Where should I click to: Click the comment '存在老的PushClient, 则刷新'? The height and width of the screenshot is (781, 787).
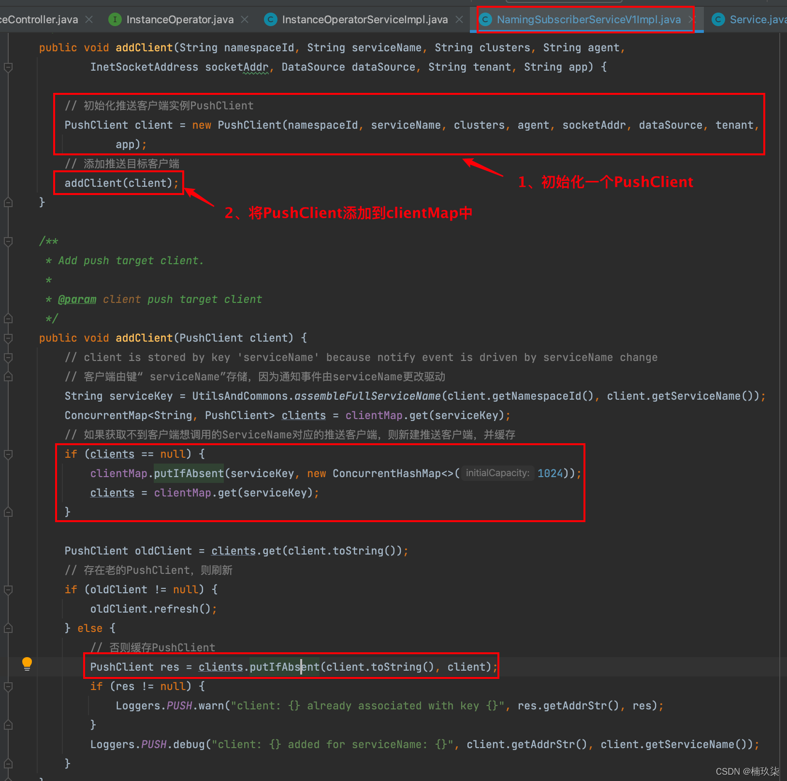148,570
